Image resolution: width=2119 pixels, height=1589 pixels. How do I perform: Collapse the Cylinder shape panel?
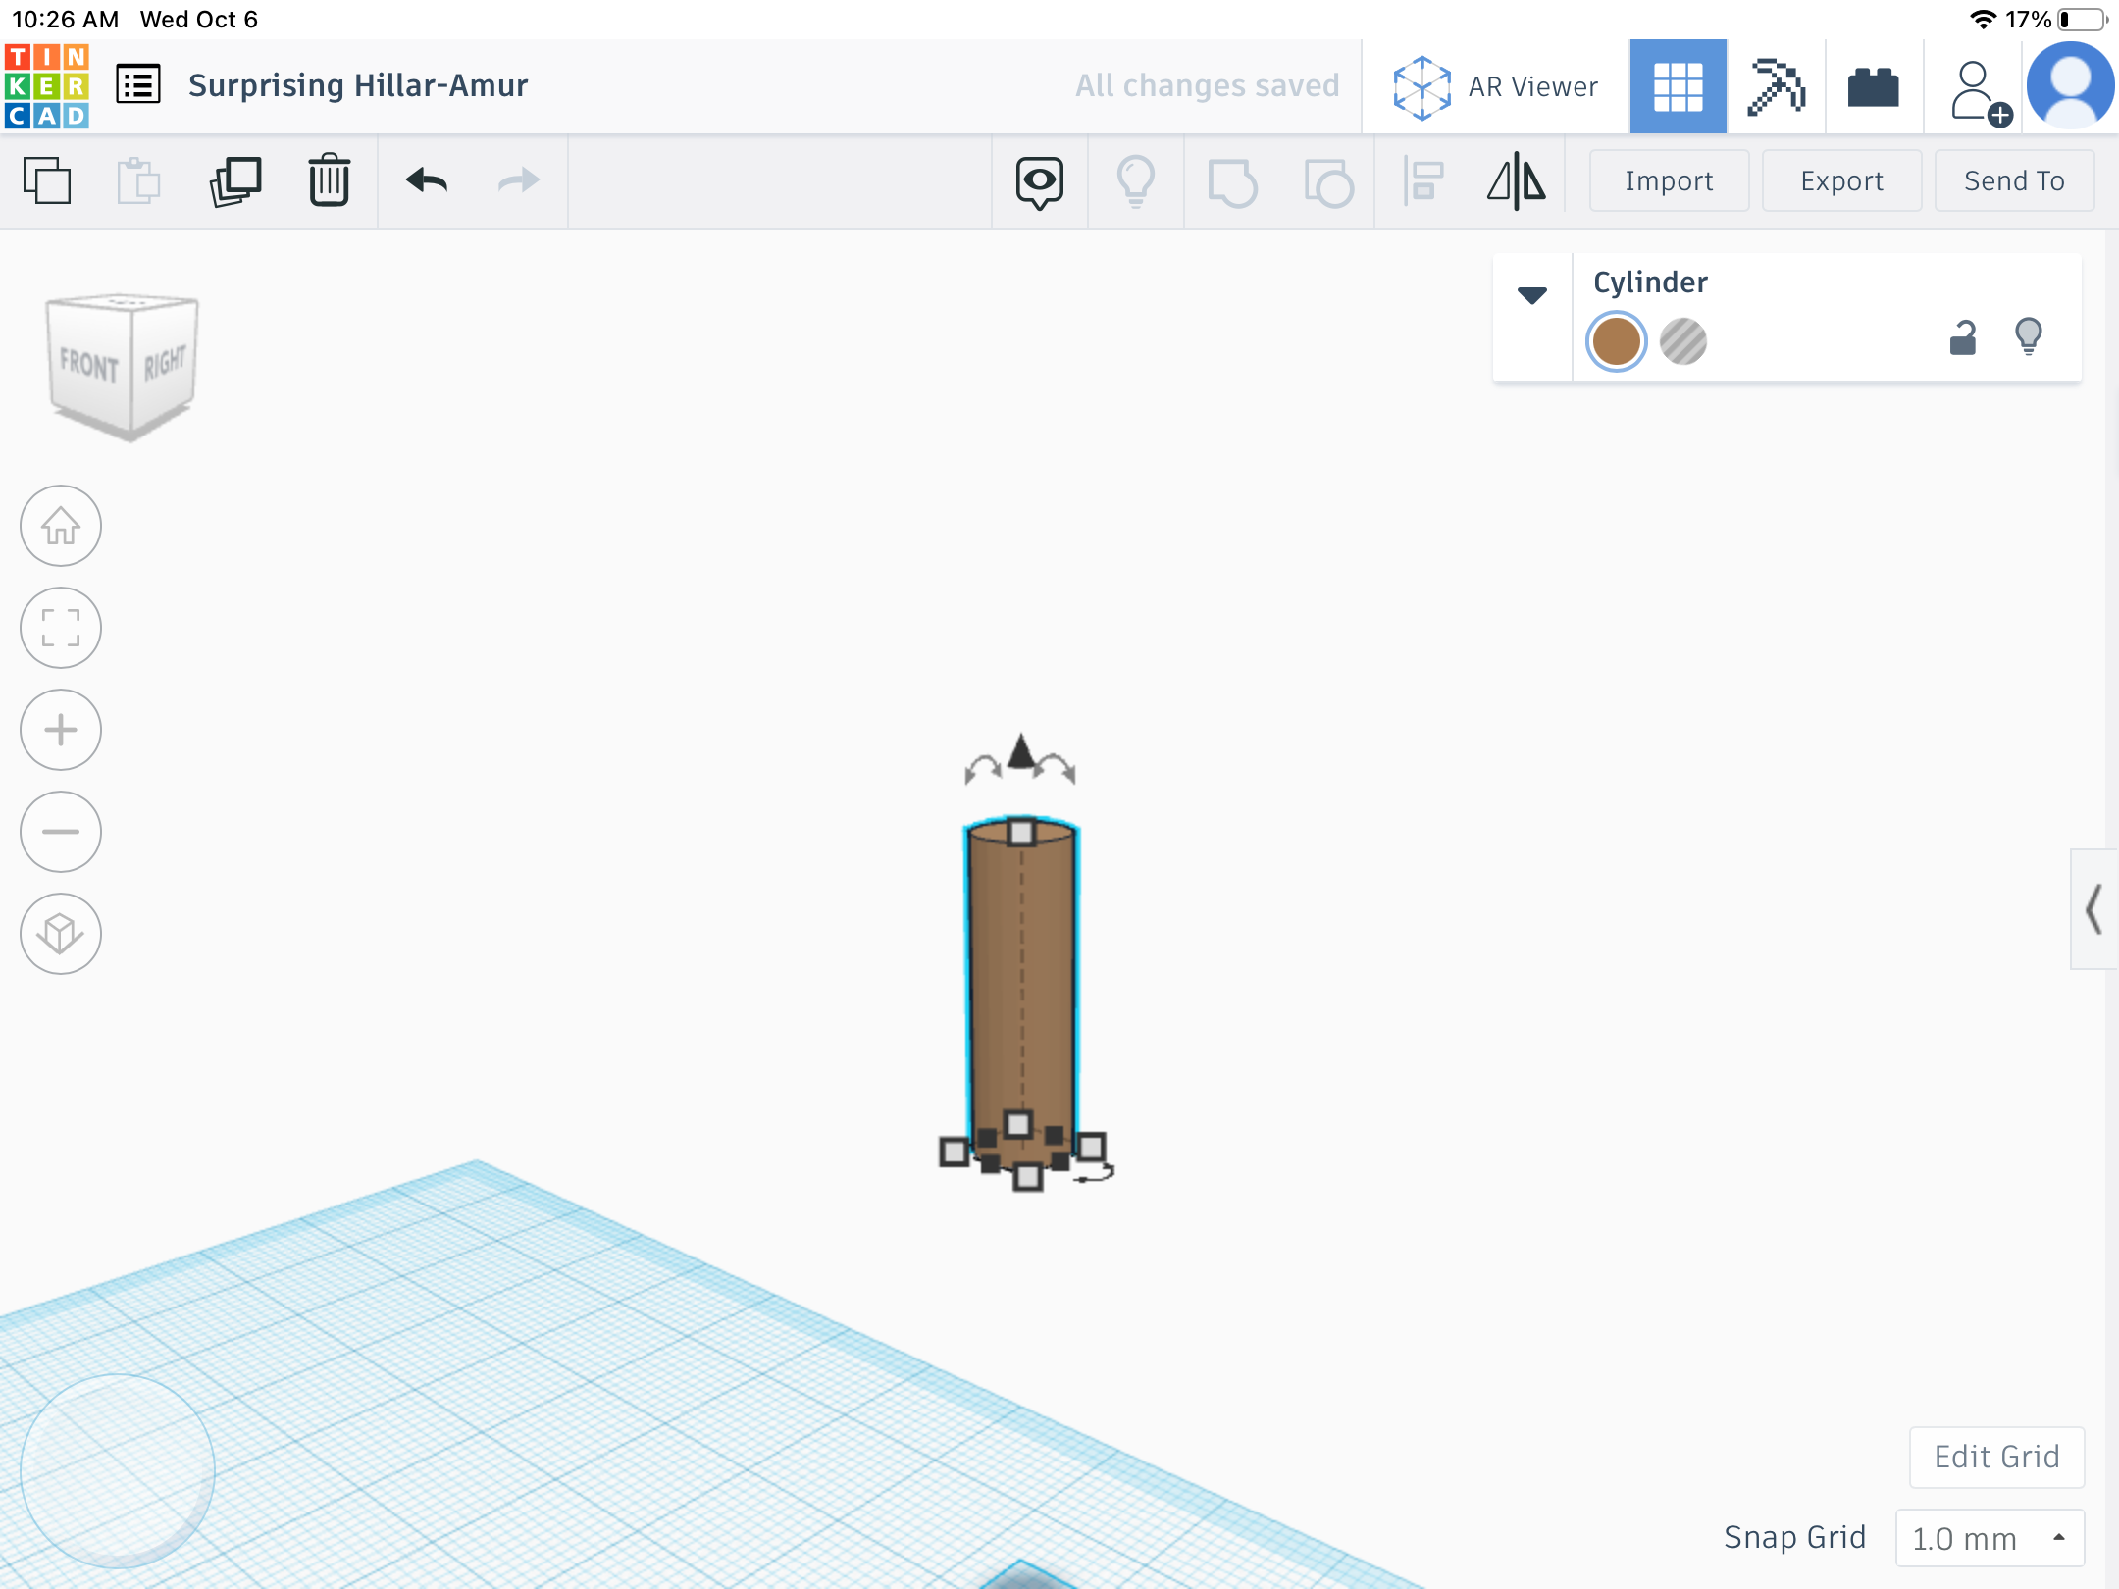click(1532, 294)
